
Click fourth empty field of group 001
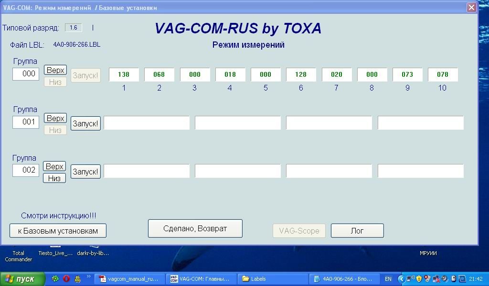click(421, 123)
